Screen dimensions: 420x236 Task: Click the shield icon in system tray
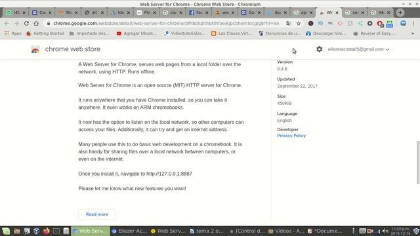pos(416,231)
